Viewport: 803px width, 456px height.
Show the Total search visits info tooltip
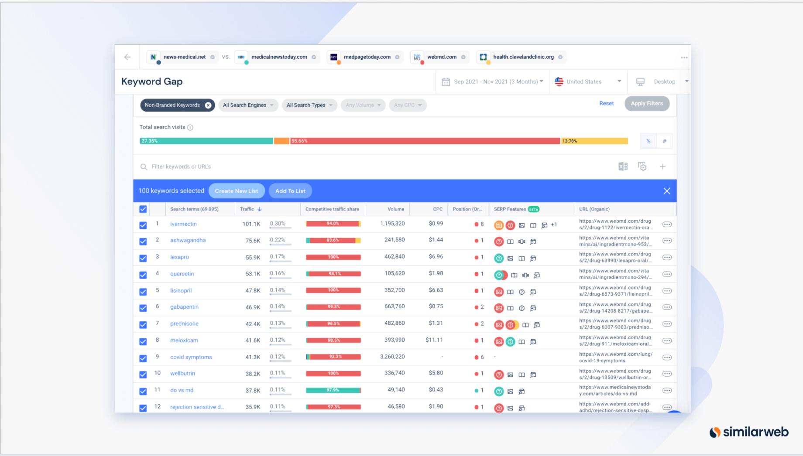[x=190, y=127]
